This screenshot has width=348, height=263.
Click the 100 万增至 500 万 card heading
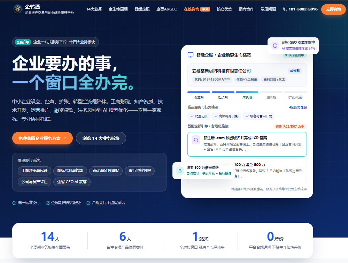click(250, 165)
